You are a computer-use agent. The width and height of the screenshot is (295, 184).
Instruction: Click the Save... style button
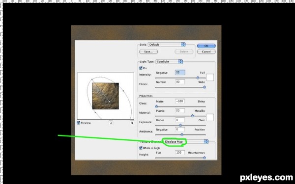coord(148,52)
